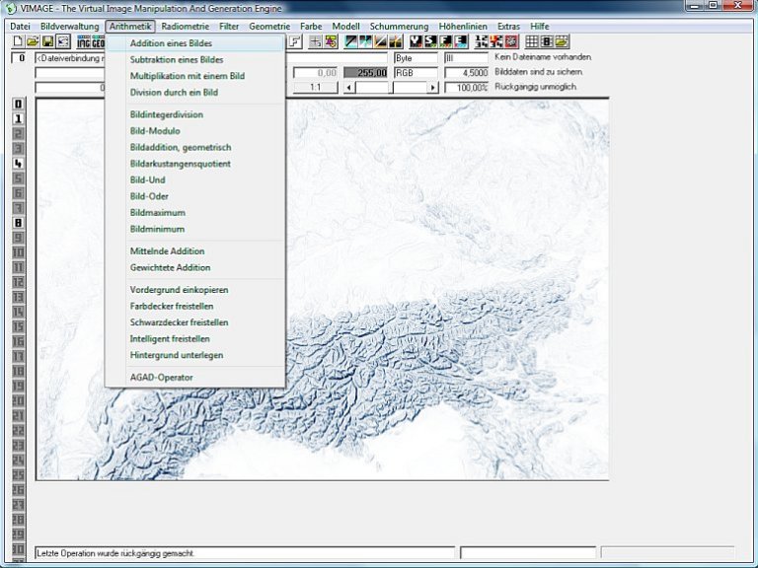Screen dimensions: 758x568
Task: Click the grid table toolbar icon
Action: [531, 42]
